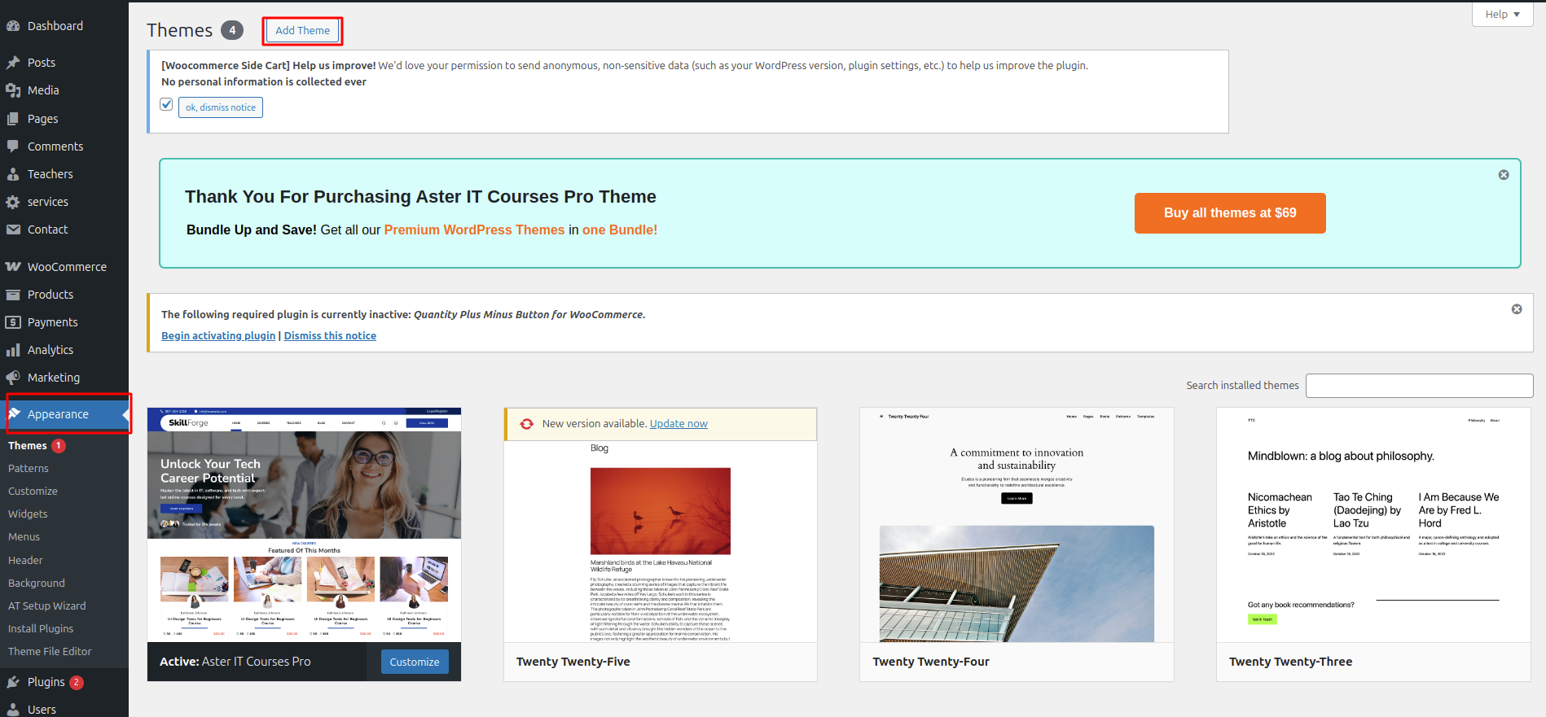Viewport: 1546px width, 717px height.
Task: Open Aster IT Courses Pro theme thumbnail
Action: [304, 525]
